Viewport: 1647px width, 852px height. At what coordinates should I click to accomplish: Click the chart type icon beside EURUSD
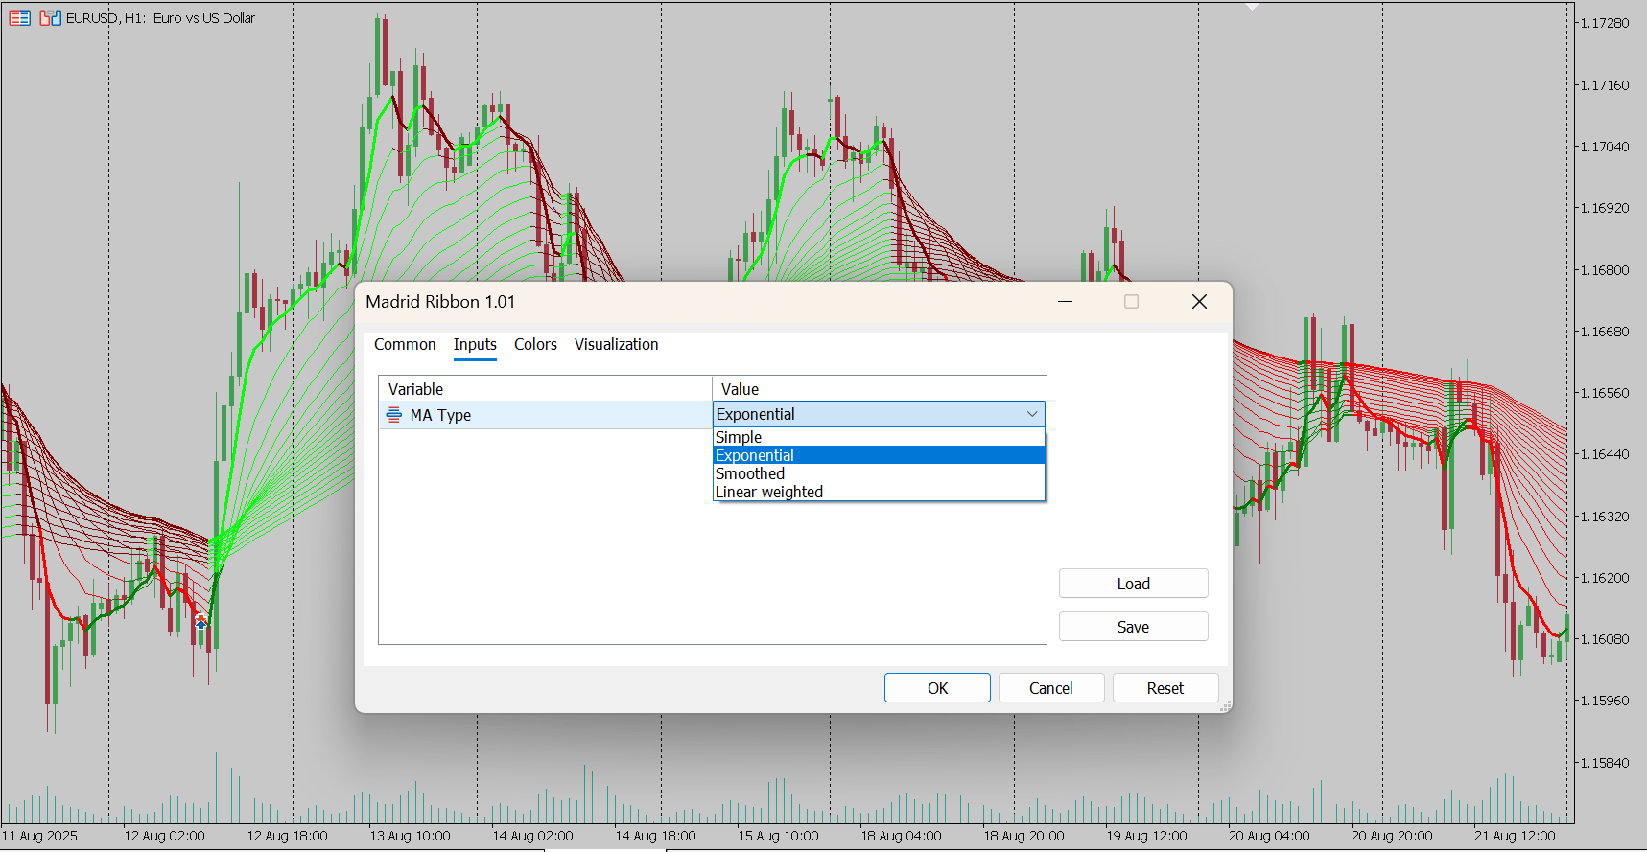tap(50, 17)
